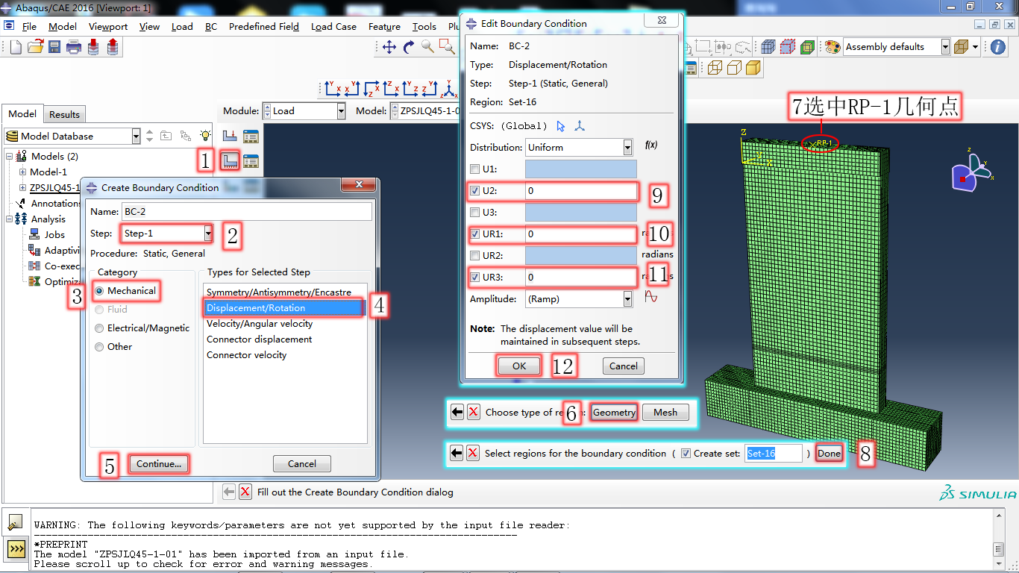The width and height of the screenshot is (1019, 573).
Task: Click the Continue... button
Action: [x=159, y=464]
